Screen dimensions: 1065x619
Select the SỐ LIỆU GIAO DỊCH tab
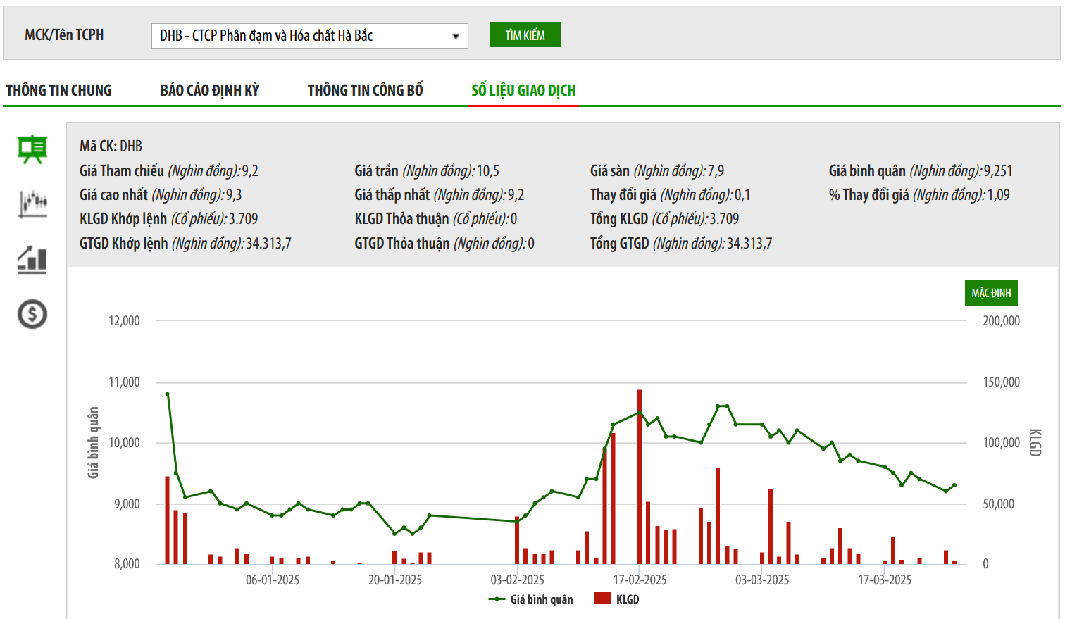point(523,90)
